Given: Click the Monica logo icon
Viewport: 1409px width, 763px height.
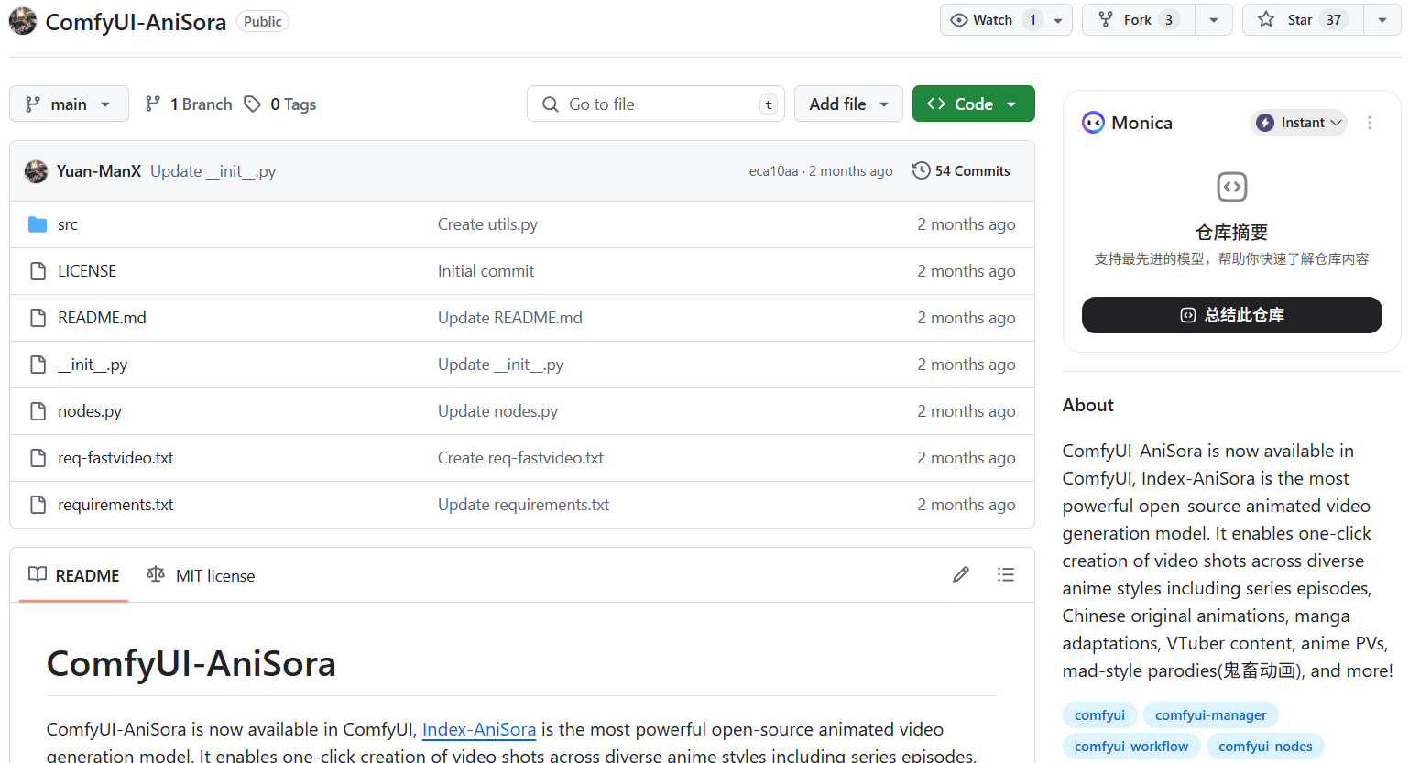Looking at the screenshot, I should [x=1093, y=123].
